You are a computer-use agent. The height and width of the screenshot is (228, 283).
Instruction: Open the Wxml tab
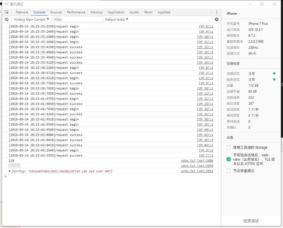tap(148, 12)
